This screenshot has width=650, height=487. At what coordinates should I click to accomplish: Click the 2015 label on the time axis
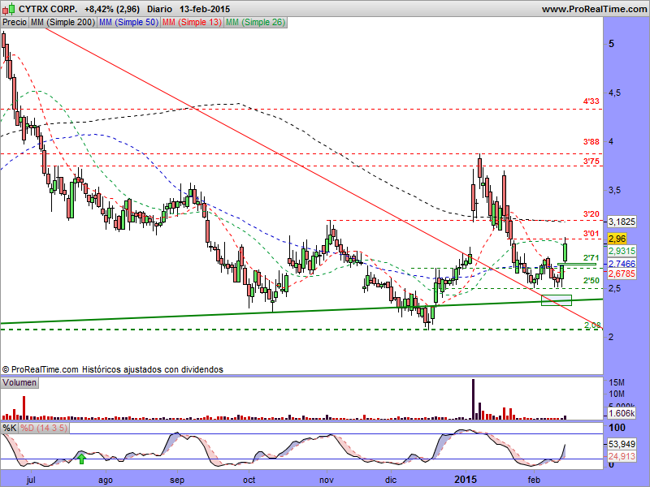click(x=466, y=480)
